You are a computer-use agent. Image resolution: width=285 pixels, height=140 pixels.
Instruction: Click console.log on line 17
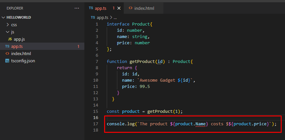pos(121,124)
